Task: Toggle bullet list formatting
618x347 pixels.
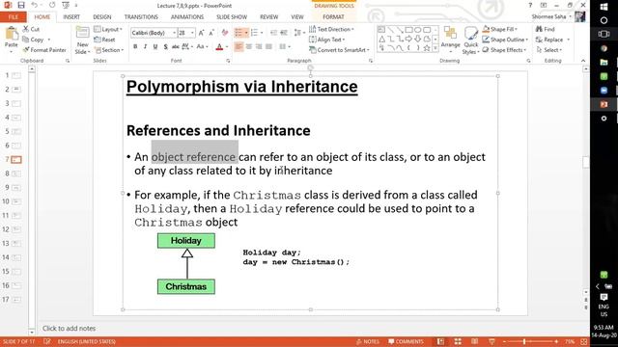Action: click(x=239, y=33)
